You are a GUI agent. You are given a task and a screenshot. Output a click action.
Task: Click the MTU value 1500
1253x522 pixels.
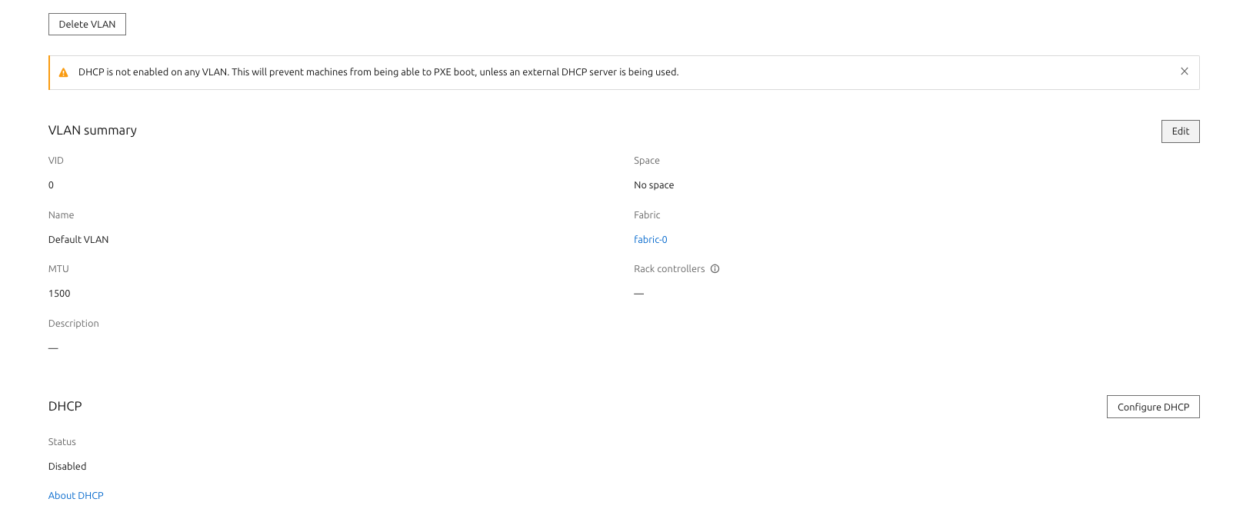point(59,294)
